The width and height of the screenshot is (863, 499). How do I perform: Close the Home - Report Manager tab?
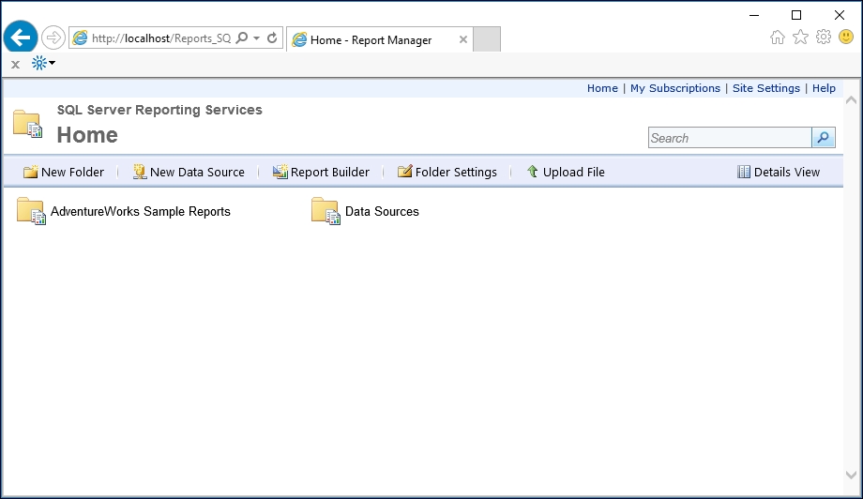[x=463, y=39]
